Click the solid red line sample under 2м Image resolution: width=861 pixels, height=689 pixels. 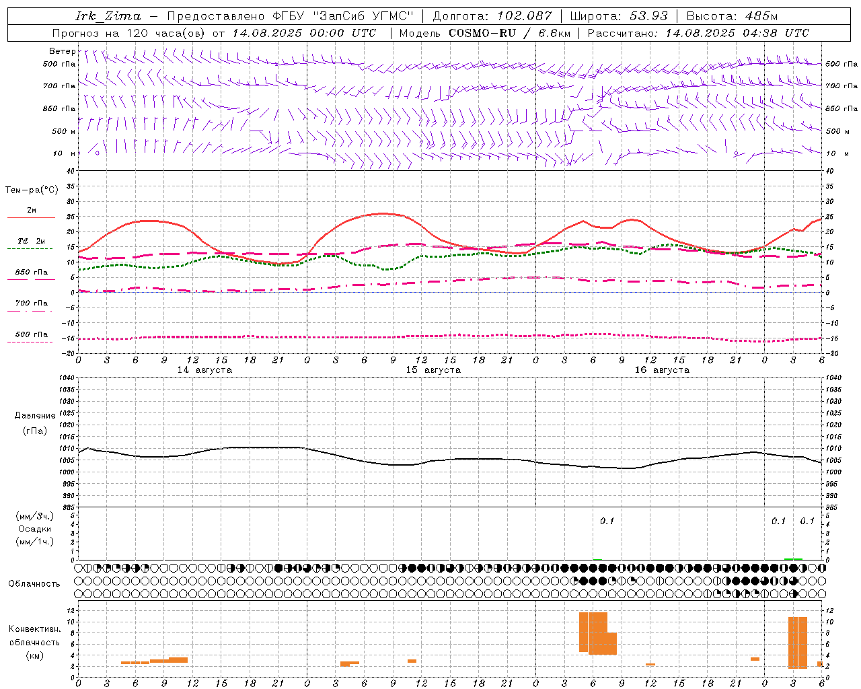(x=31, y=218)
